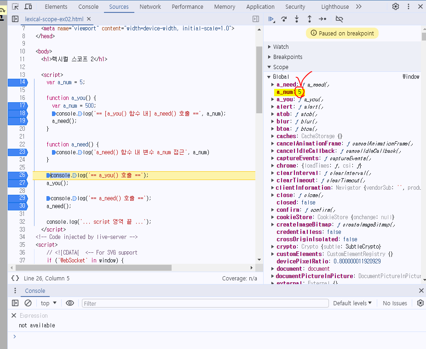The height and width of the screenshot is (349, 426).
Task: Toggle the sources navigator sidebar icon
Action: tap(15, 19)
